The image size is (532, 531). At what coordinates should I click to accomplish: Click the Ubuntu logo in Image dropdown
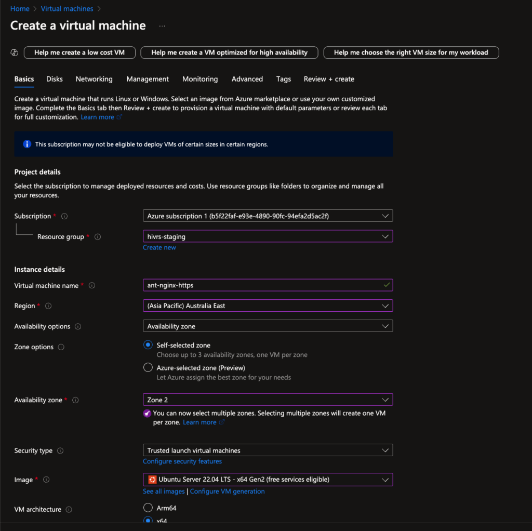[152, 480]
